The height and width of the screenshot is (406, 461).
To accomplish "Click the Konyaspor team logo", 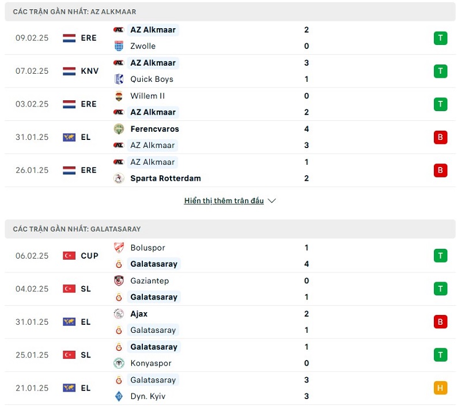I will pos(119,363).
